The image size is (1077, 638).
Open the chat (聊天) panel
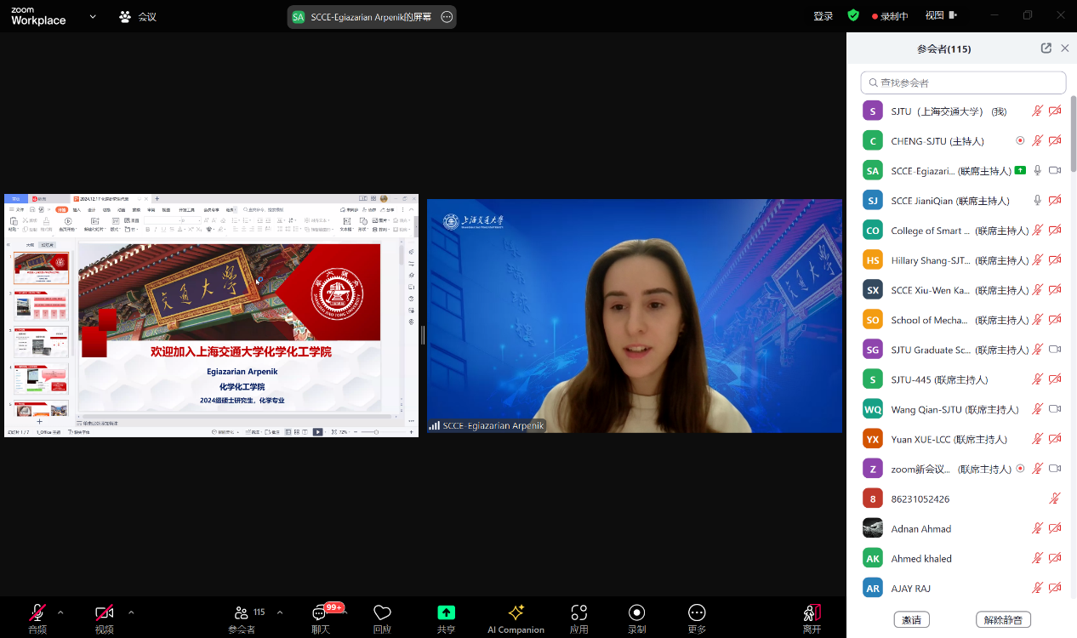[320, 613]
